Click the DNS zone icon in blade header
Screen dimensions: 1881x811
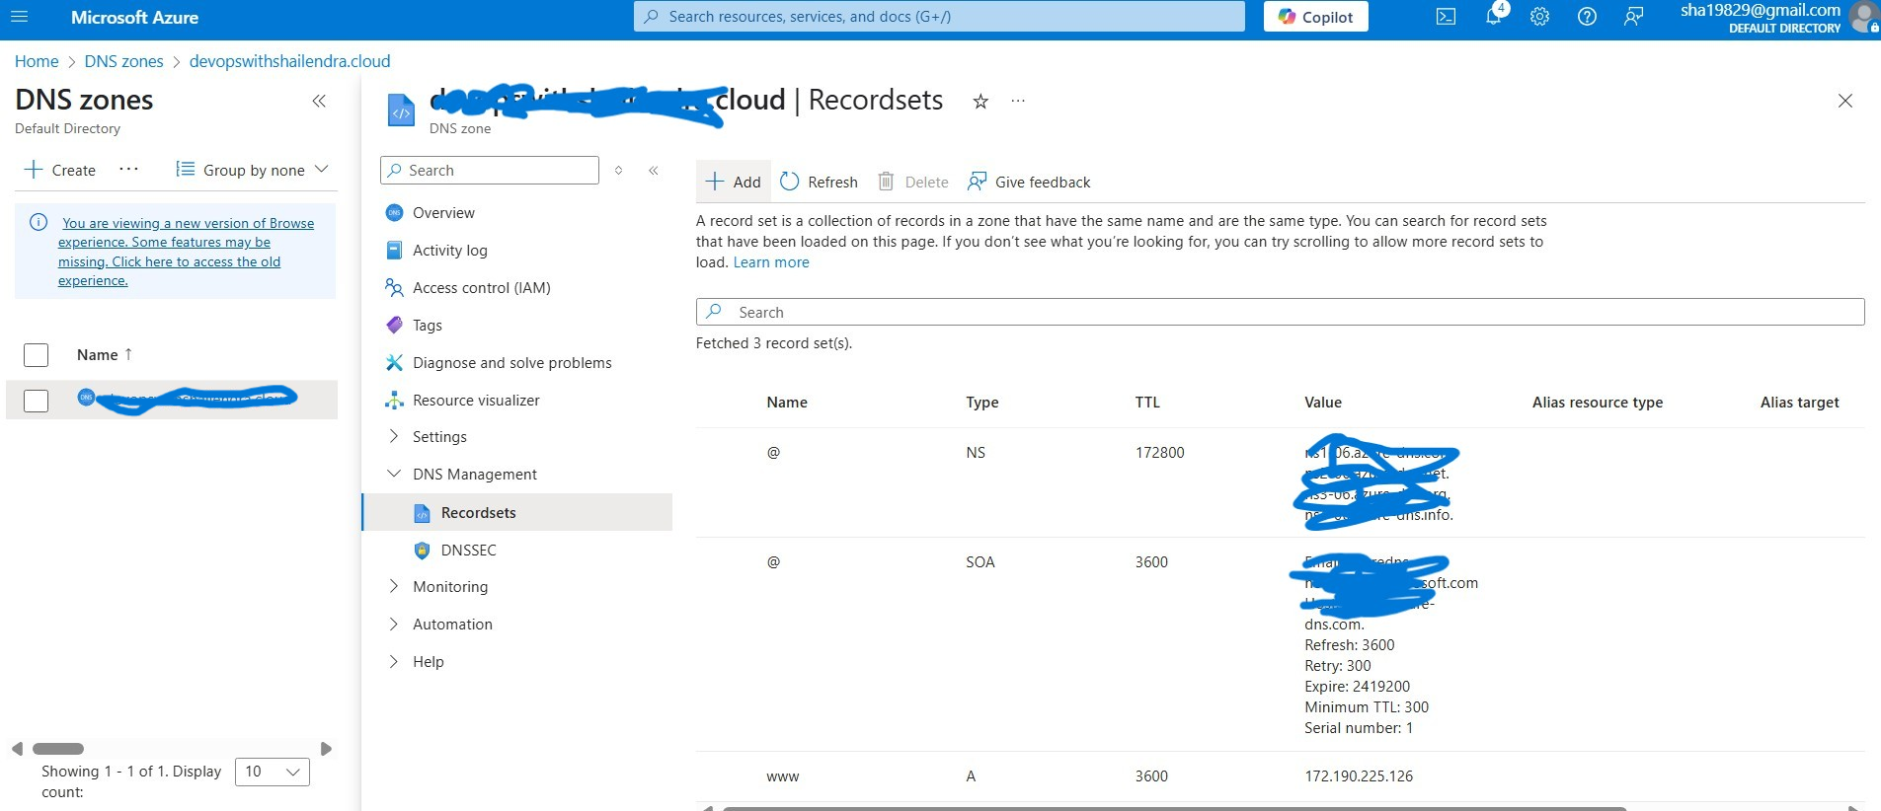(401, 111)
